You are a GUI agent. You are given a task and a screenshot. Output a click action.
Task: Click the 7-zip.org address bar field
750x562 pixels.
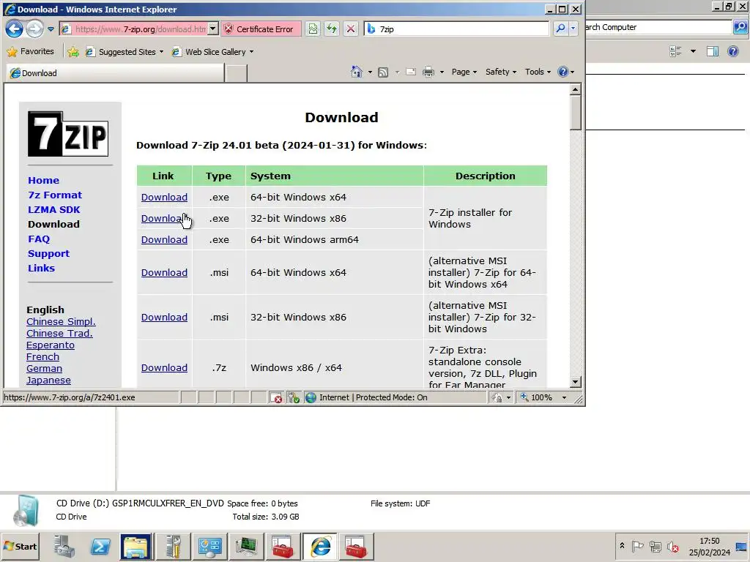[x=141, y=29]
